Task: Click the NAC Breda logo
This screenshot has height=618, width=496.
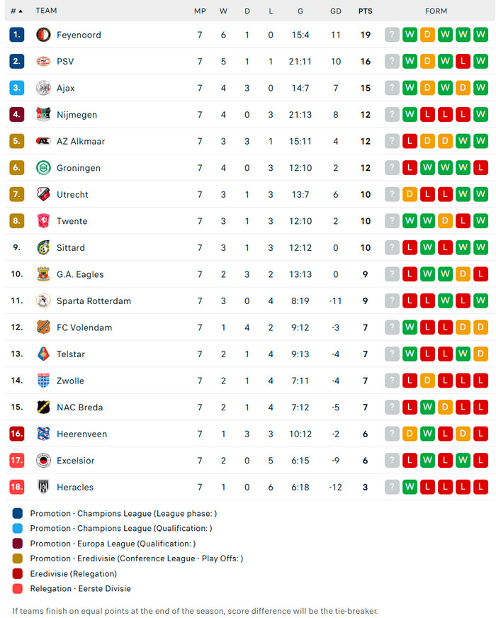Action: coord(43,408)
